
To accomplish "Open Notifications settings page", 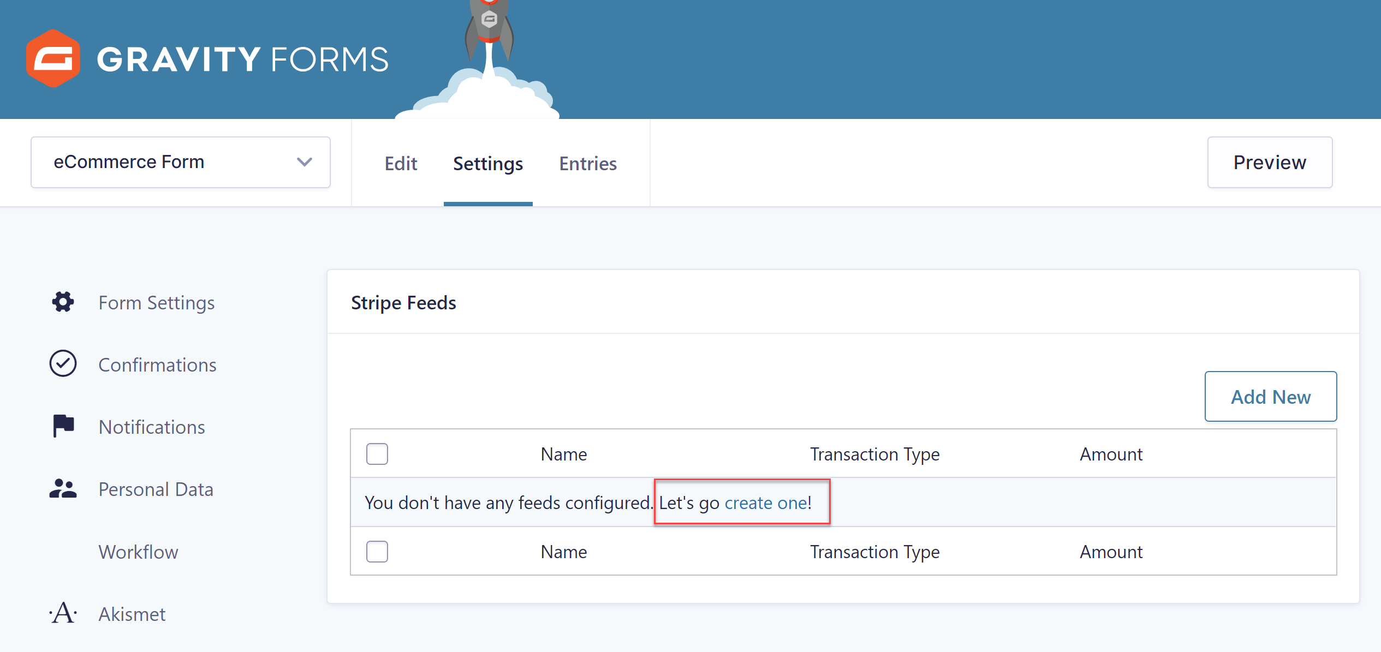I will click(152, 427).
